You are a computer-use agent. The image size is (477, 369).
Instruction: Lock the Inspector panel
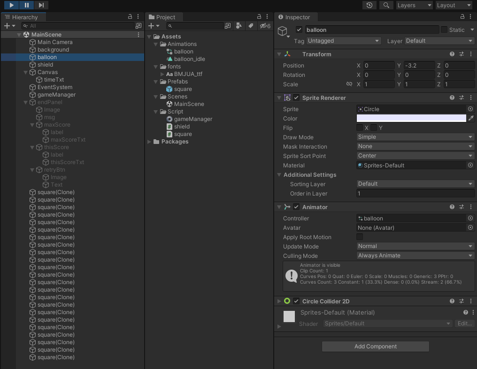pyautogui.click(x=462, y=17)
